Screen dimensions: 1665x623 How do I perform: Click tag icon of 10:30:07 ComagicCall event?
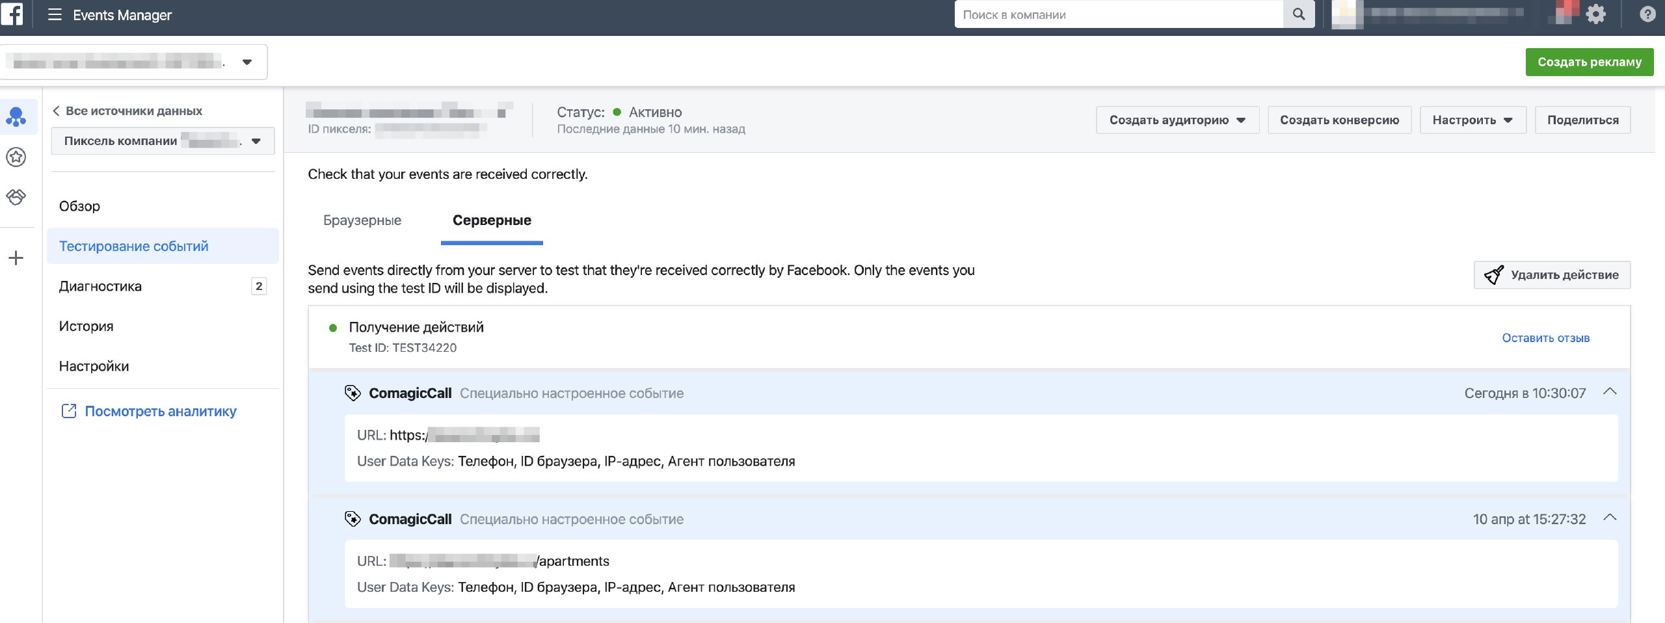point(353,393)
